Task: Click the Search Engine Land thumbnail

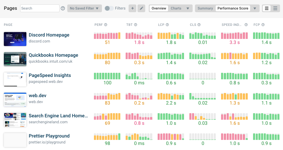Action: pos(15,120)
